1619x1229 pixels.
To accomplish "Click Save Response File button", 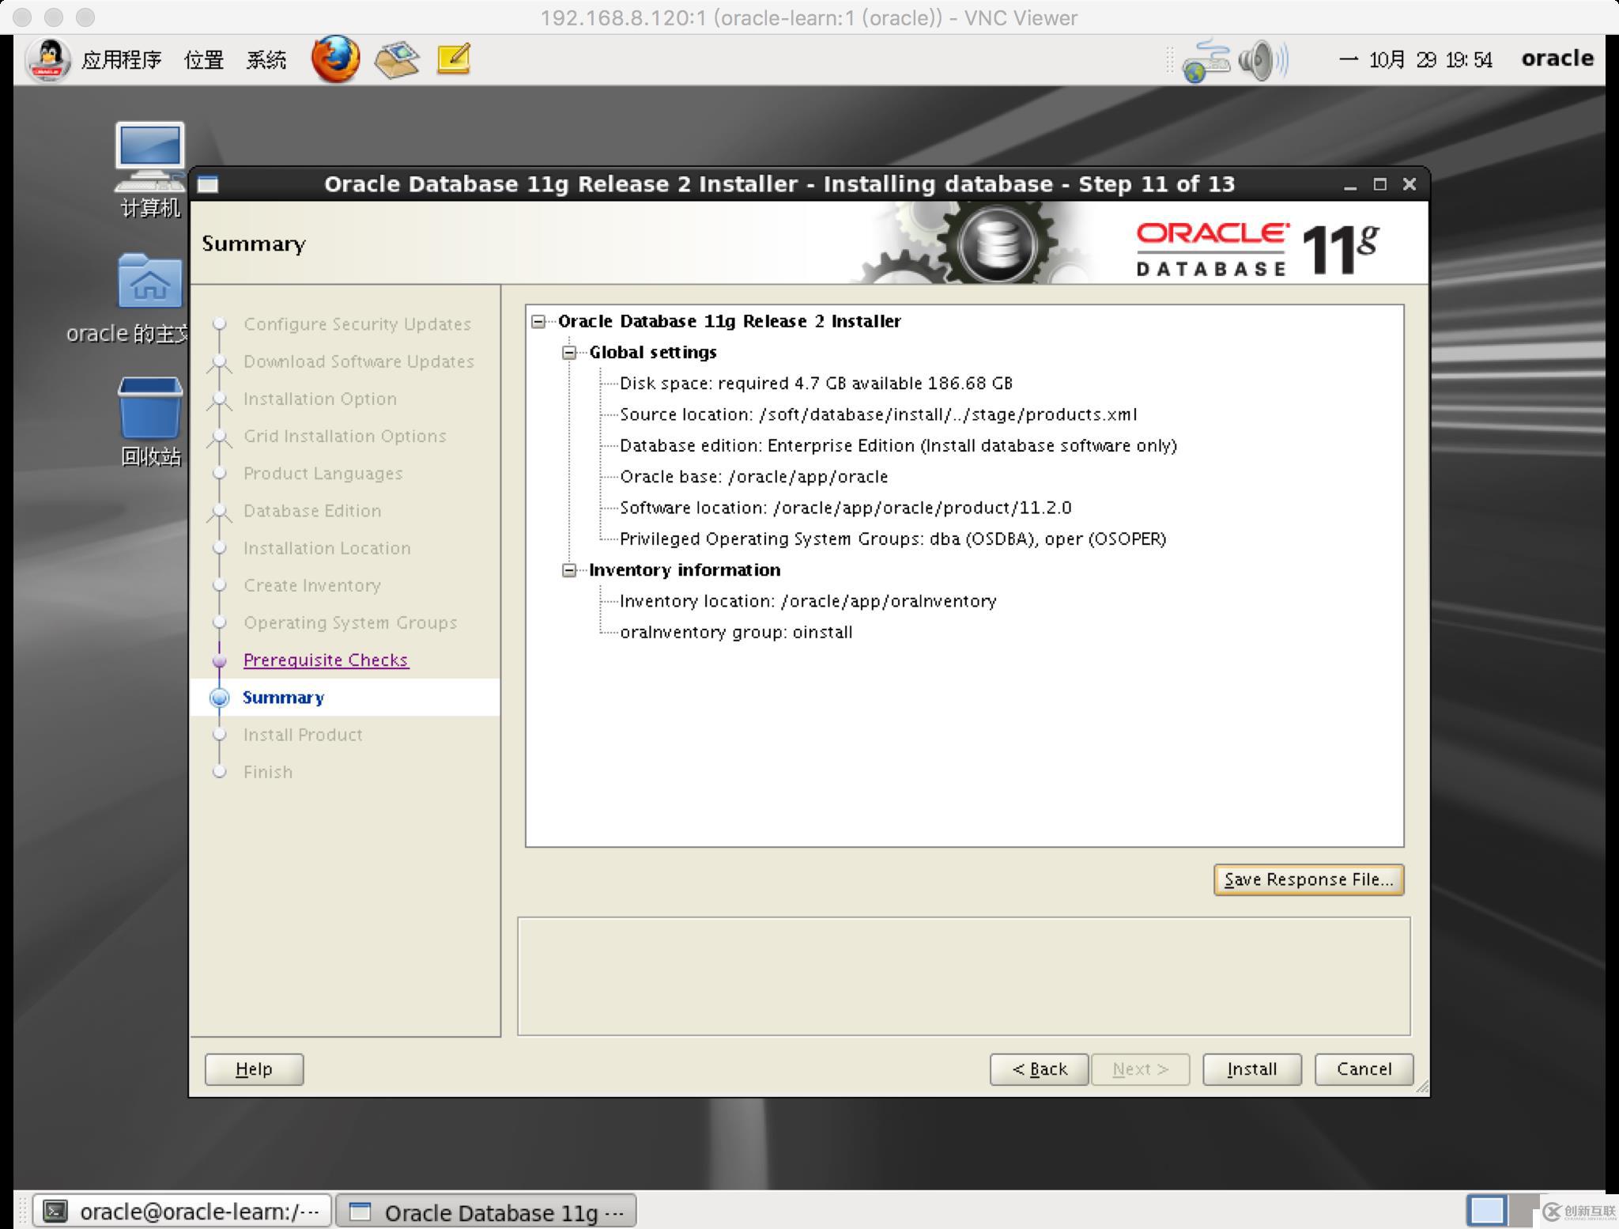I will pos(1307,879).
